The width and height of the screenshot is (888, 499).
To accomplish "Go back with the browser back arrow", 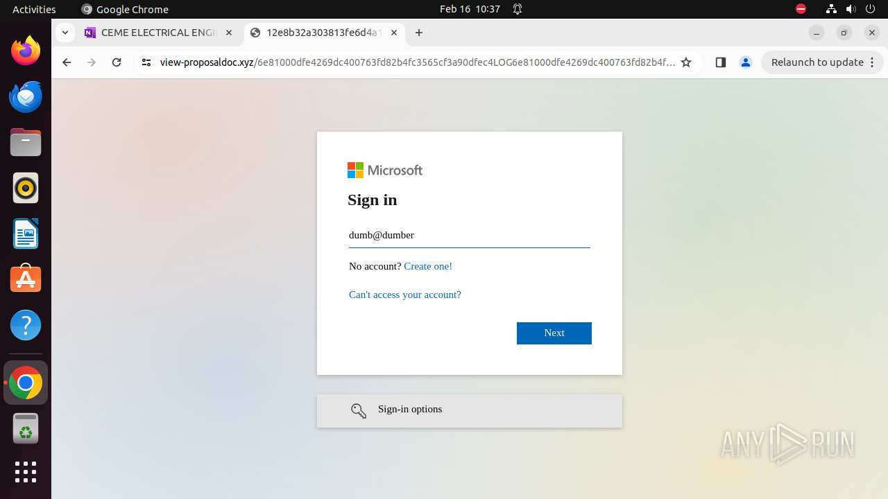I will pyautogui.click(x=67, y=62).
